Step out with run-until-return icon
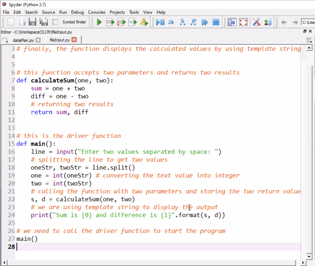Screen dimensions: 315x266 193,22
